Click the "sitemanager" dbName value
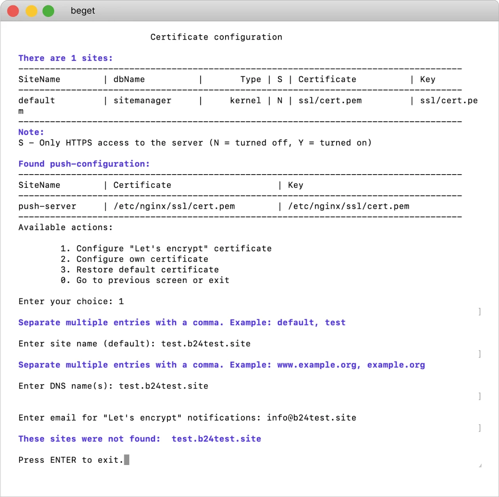 tap(142, 100)
